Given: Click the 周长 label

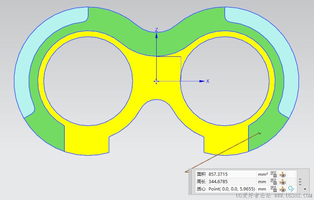Looking at the screenshot, I should click(201, 182).
